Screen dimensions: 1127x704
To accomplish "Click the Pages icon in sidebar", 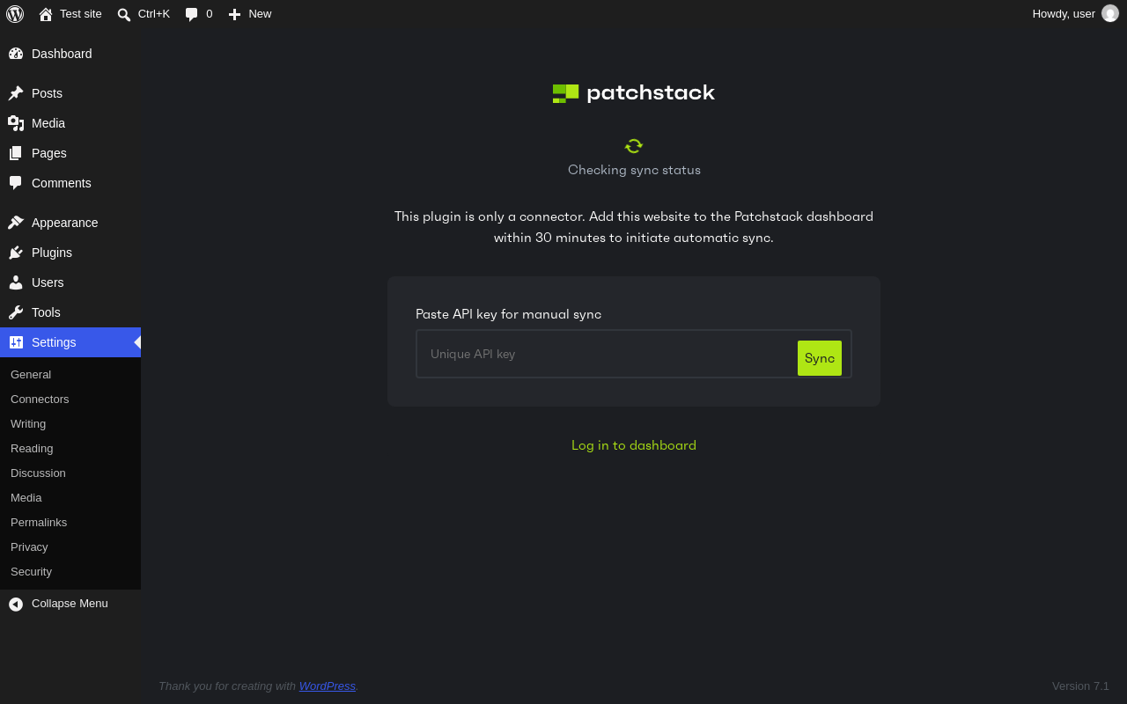I will tap(16, 153).
